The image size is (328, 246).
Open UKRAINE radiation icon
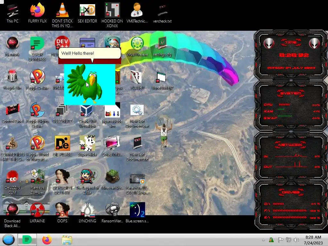[37, 213]
